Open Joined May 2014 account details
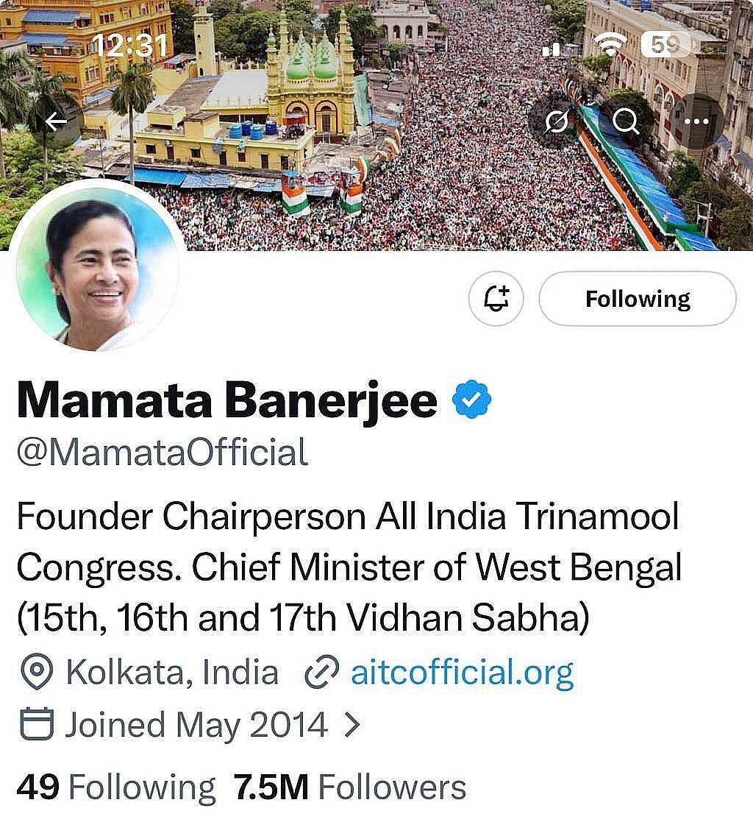753x836 pixels. 196,725
